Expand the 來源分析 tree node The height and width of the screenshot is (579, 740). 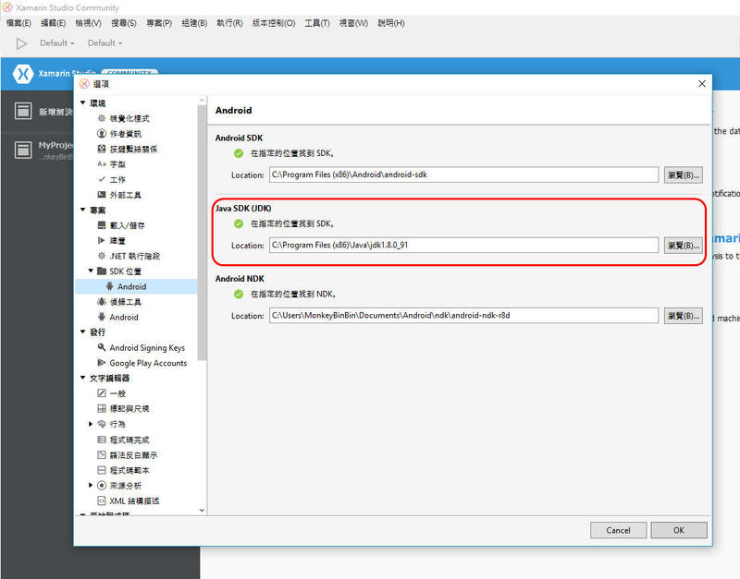(91, 485)
